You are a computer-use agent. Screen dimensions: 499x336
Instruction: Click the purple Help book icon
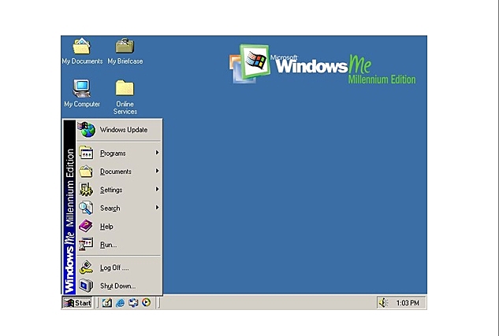point(86,226)
